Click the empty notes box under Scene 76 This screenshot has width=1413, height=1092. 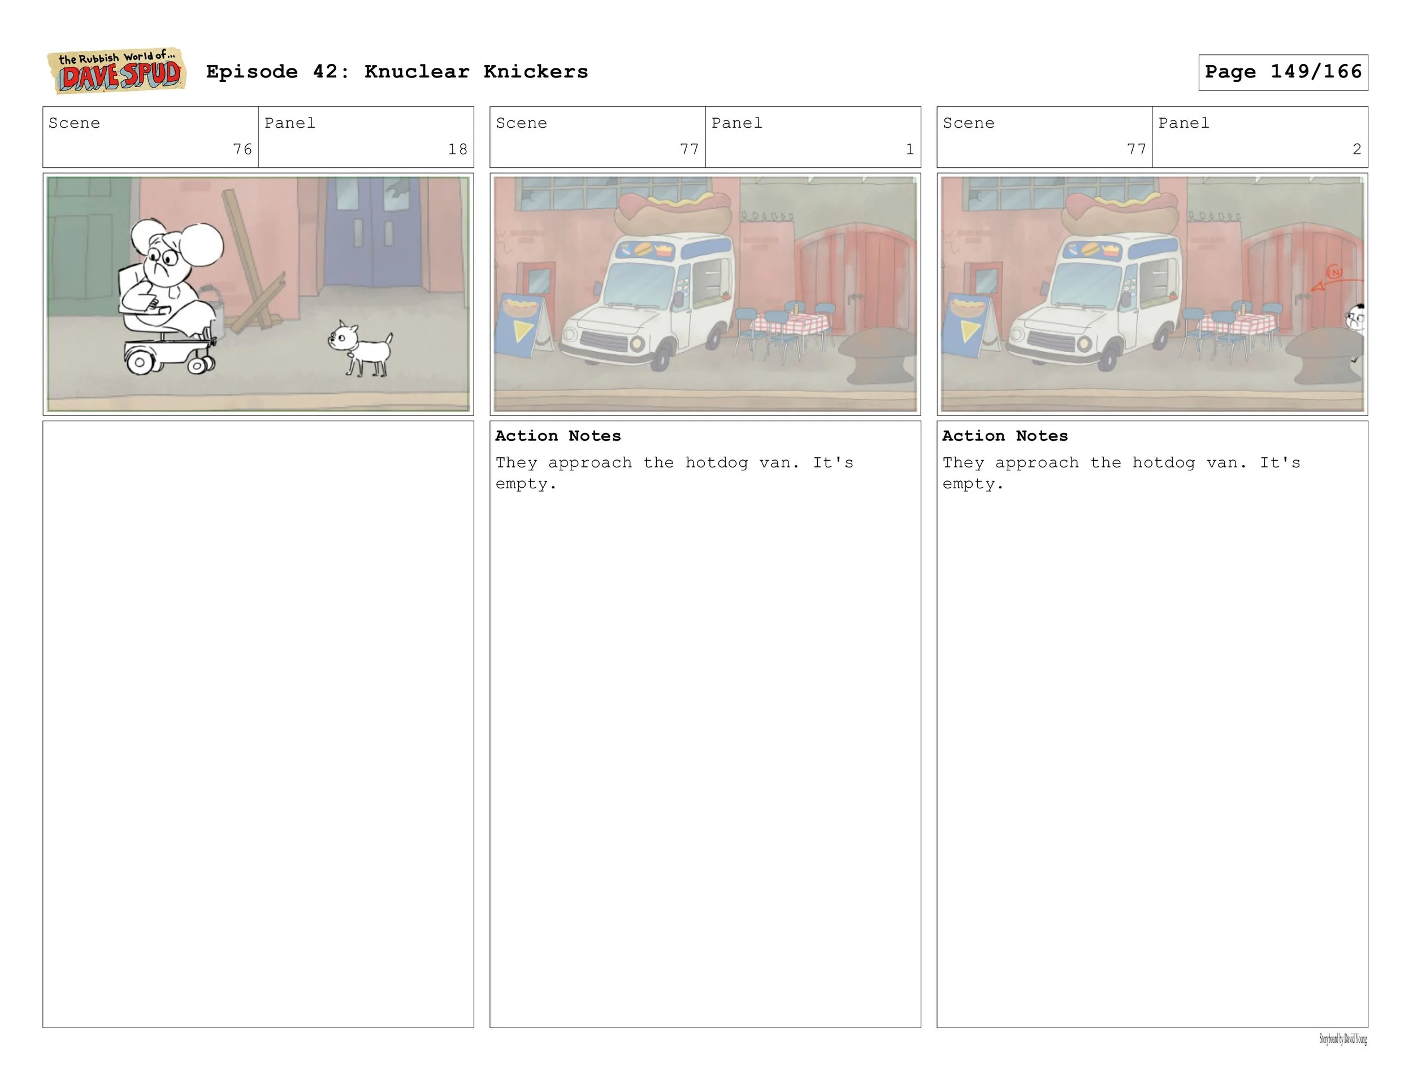tap(258, 723)
